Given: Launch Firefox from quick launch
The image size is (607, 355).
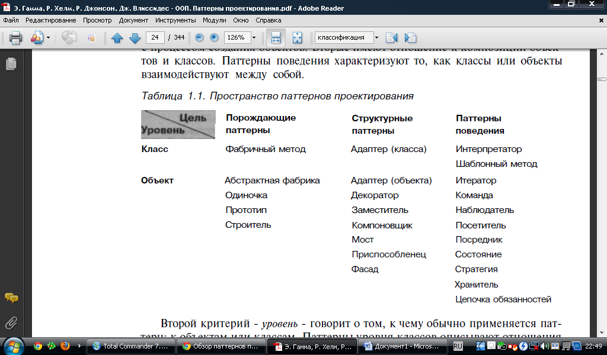Looking at the screenshot, I should click(65, 346).
